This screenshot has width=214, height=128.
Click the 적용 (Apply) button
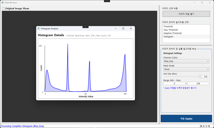(x=186, y=119)
